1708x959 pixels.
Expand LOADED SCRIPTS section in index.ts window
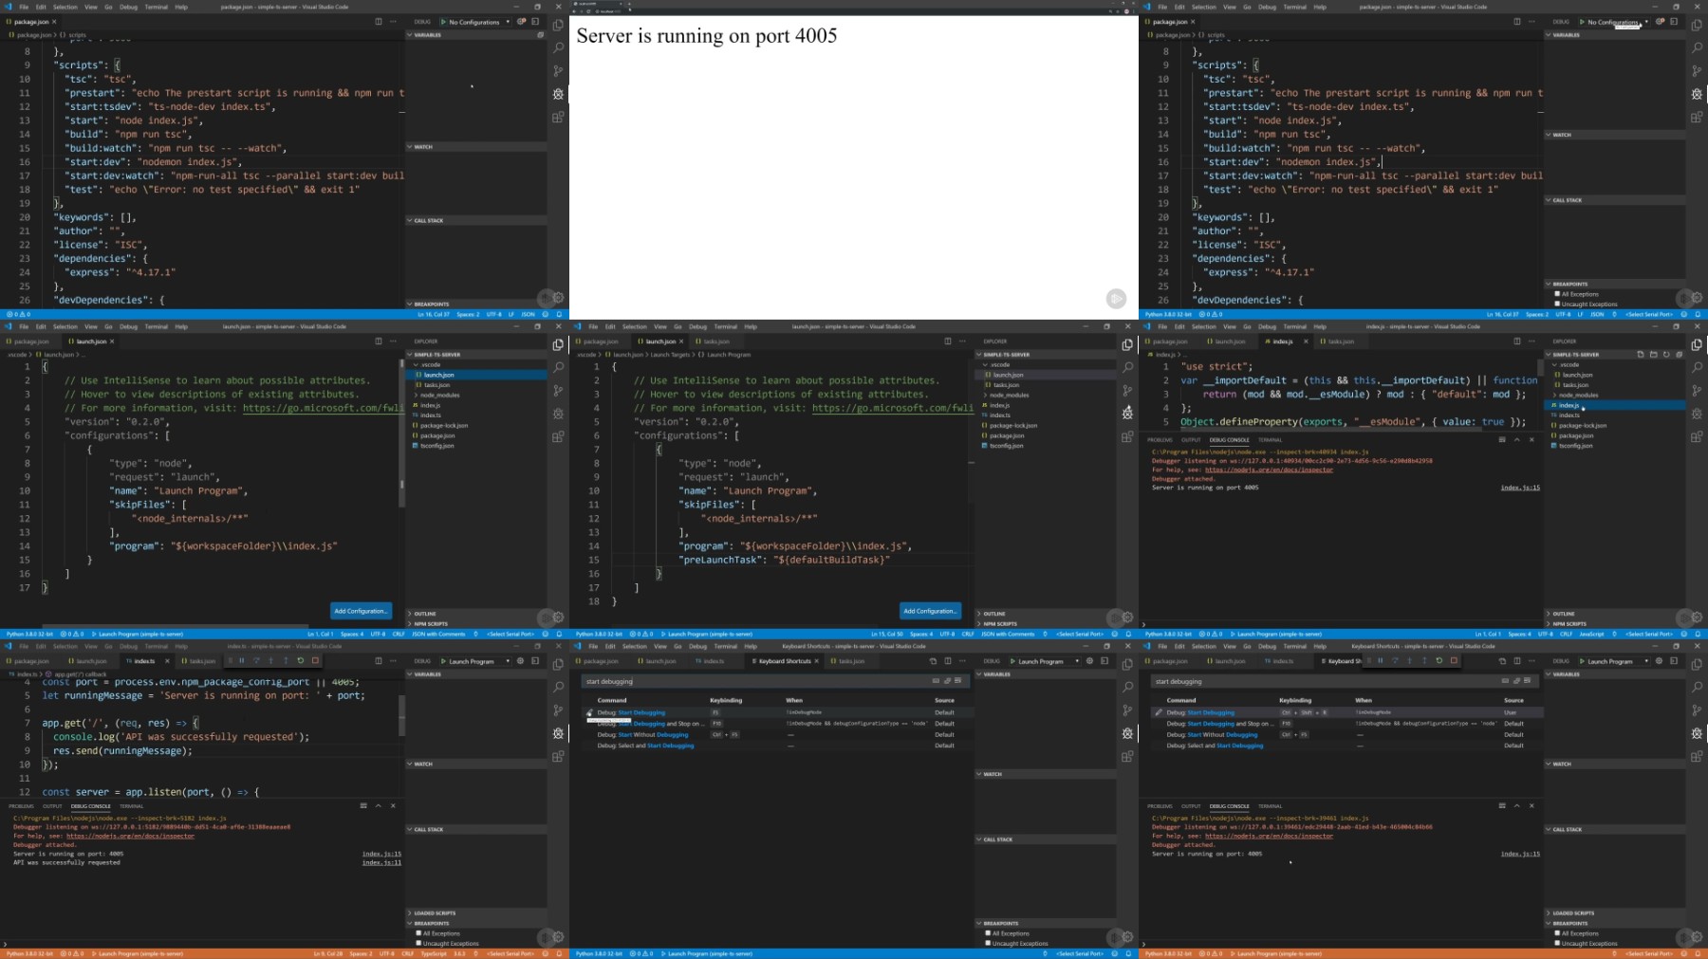click(476, 913)
